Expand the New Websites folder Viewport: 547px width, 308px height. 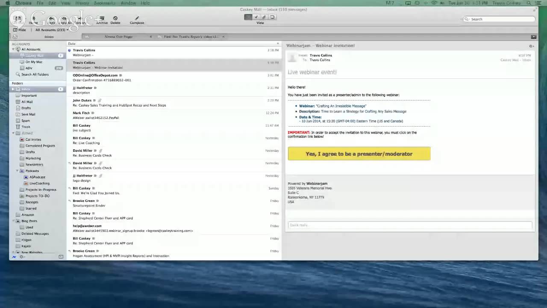(x=13, y=252)
